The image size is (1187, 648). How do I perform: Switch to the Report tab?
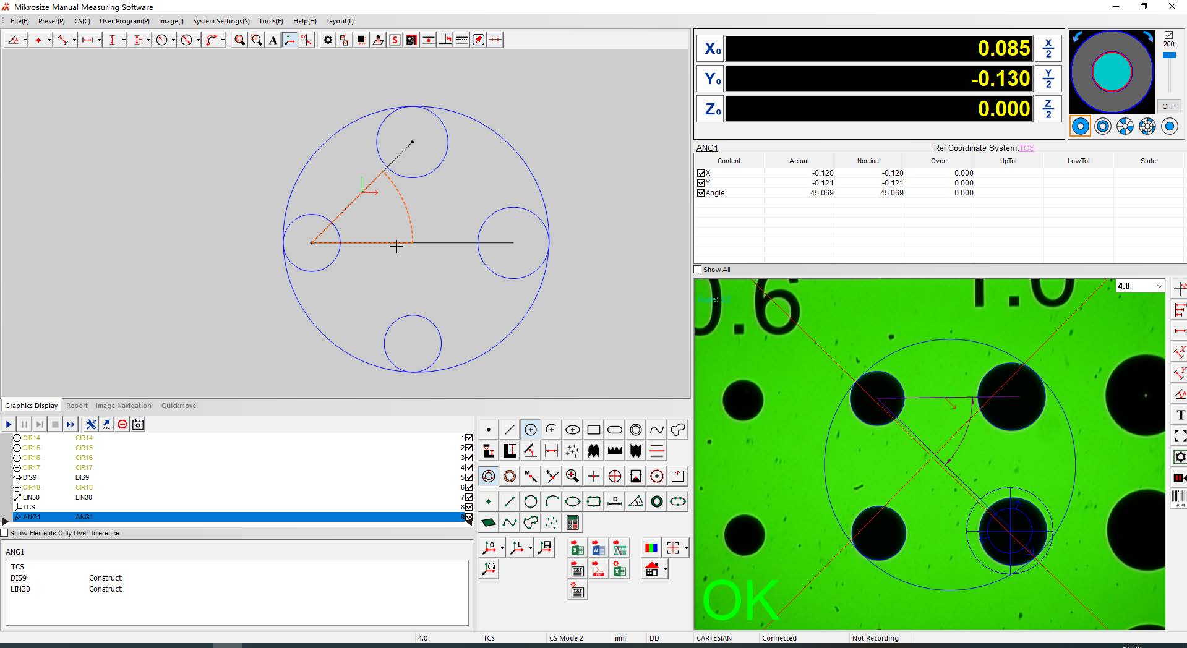[77, 406]
